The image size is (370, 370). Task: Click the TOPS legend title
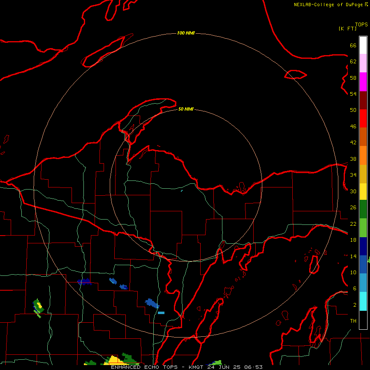click(x=361, y=25)
